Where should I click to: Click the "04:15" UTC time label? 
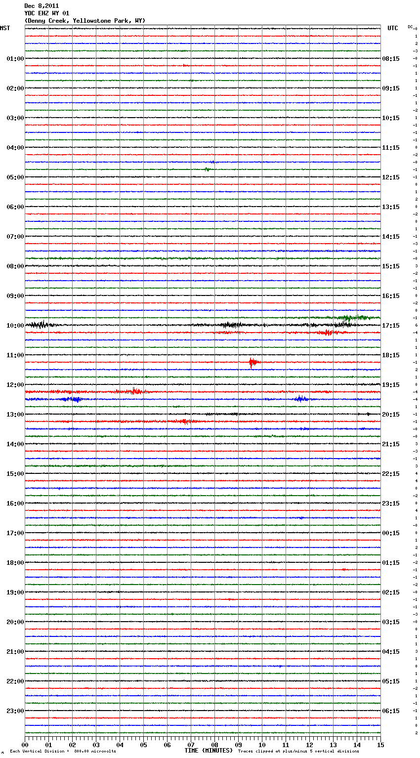(391, 652)
